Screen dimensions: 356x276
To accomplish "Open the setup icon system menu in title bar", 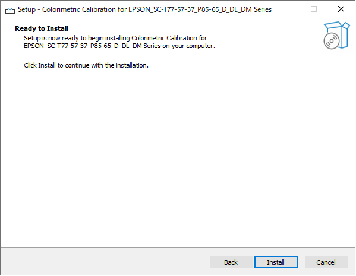I will pyautogui.click(x=10, y=9).
